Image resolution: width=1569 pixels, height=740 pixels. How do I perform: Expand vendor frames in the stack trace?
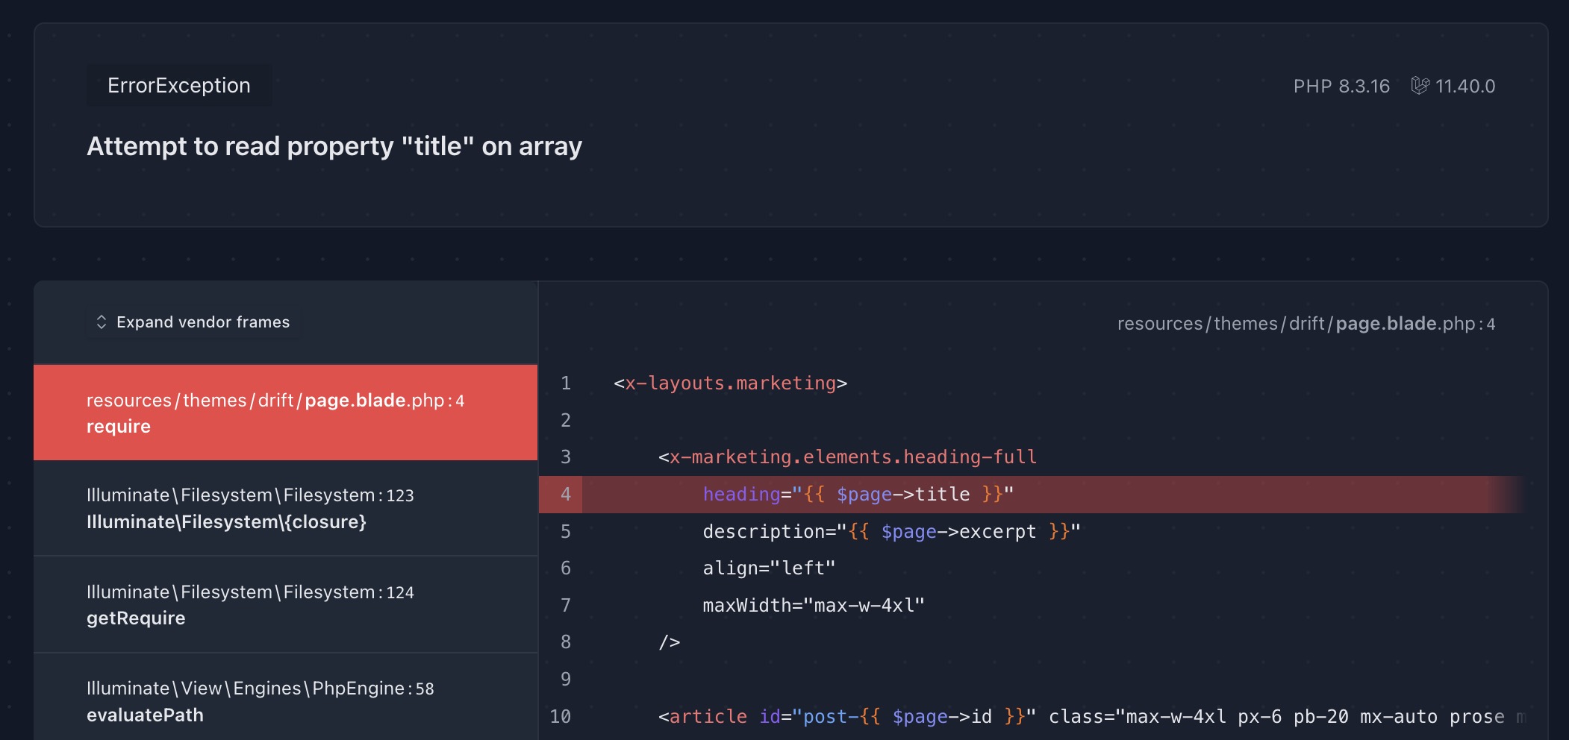pyautogui.click(x=202, y=322)
